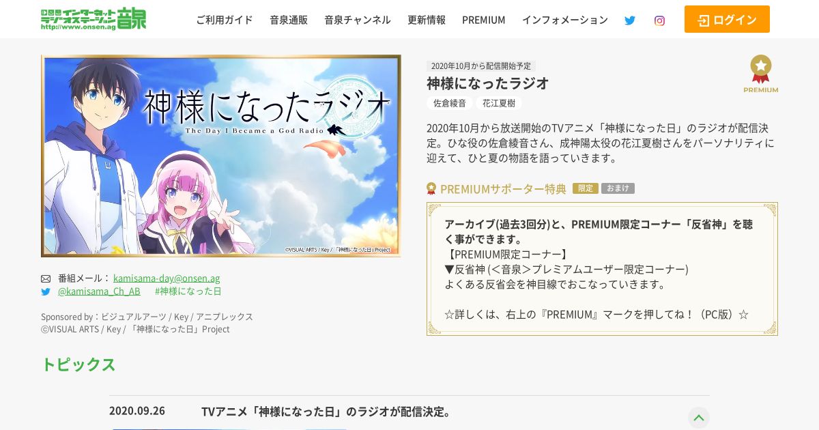
Task: Click the #神様になった日 hashtag link
Action: [x=188, y=291]
